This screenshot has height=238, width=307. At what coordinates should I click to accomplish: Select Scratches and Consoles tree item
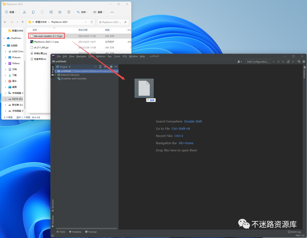[72, 79]
